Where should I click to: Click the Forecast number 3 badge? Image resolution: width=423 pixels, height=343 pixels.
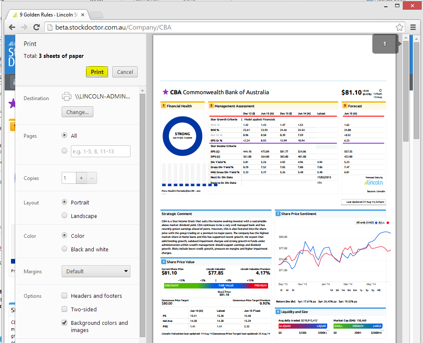coord(345,106)
